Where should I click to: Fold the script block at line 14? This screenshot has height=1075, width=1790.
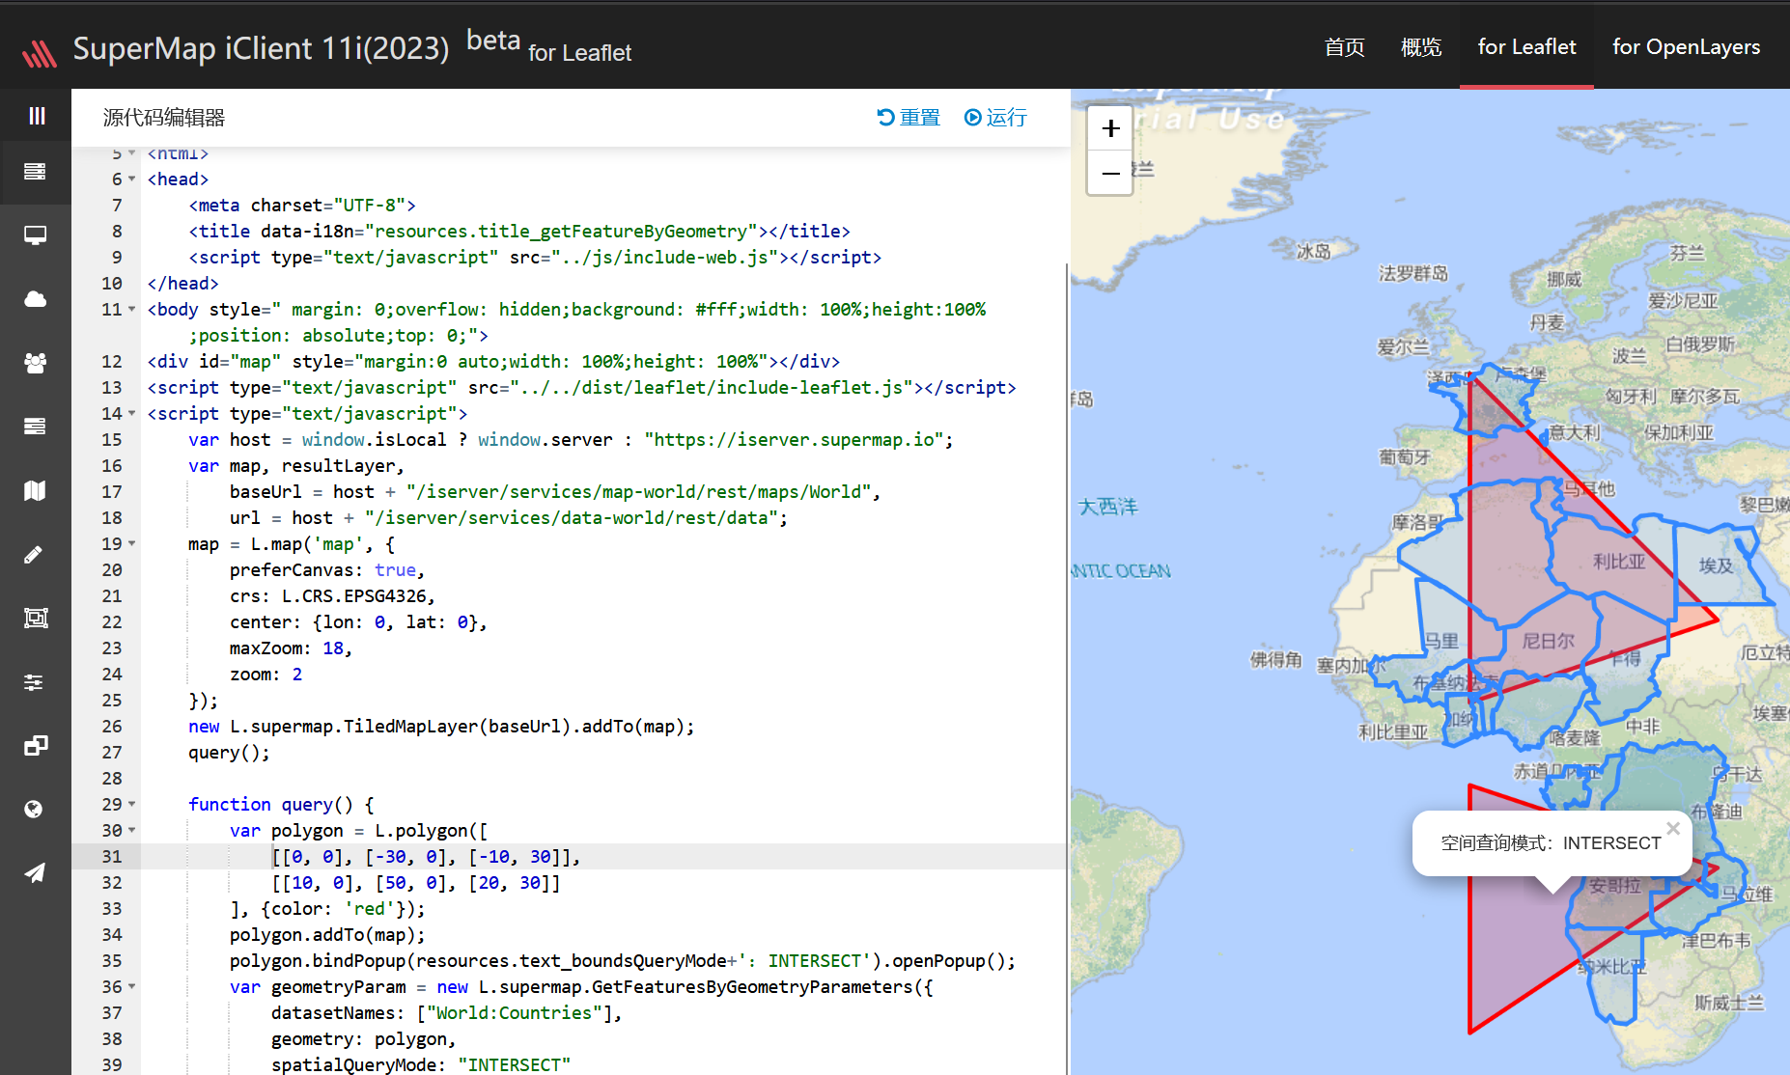tap(132, 414)
